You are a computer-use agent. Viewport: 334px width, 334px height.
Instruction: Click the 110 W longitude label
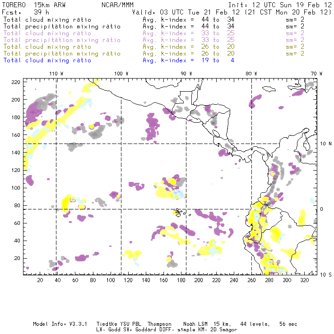tap(56, 73)
